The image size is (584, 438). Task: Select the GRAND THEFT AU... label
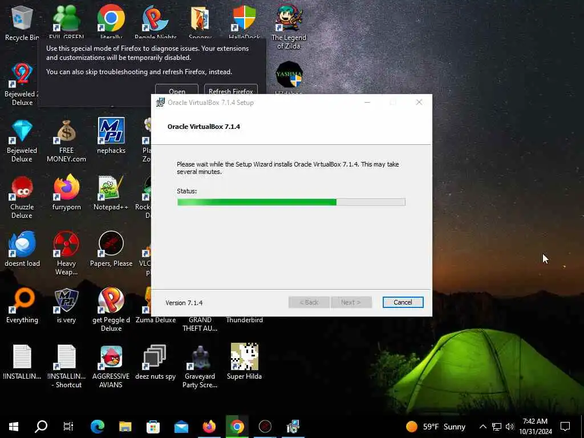coord(200,324)
